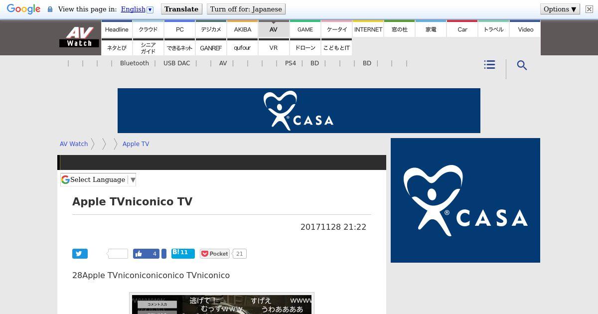598x314 pixels.
Task: Click the Google logo in translate bar
Action: pyautogui.click(x=23, y=9)
